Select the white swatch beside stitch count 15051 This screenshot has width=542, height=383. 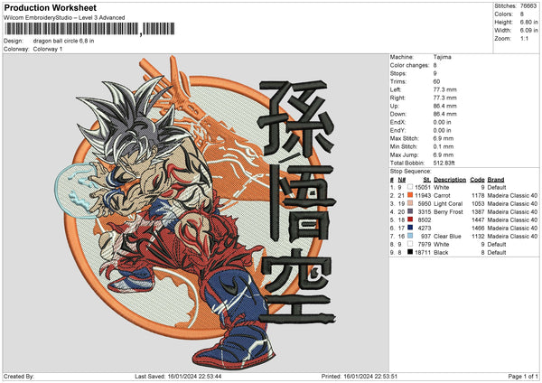(x=410, y=187)
